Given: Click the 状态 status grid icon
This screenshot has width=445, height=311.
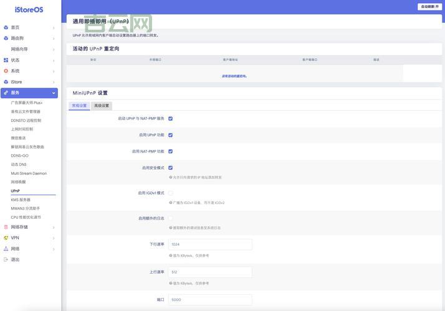Looking at the screenshot, I should click(x=6, y=60).
